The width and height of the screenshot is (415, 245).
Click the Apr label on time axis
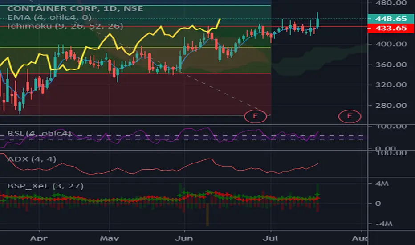(x=39, y=238)
